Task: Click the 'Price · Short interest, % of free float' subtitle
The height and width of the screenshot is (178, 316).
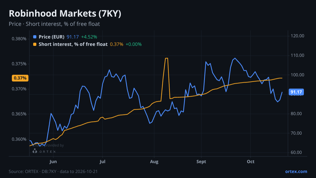Action: (54, 24)
